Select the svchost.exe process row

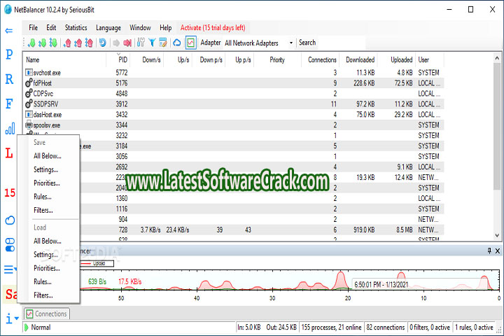click(234, 73)
